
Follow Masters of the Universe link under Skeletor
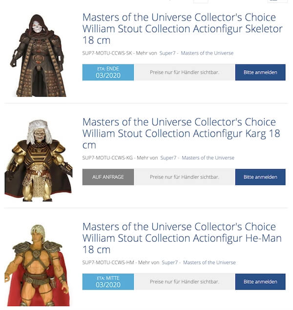click(x=207, y=53)
